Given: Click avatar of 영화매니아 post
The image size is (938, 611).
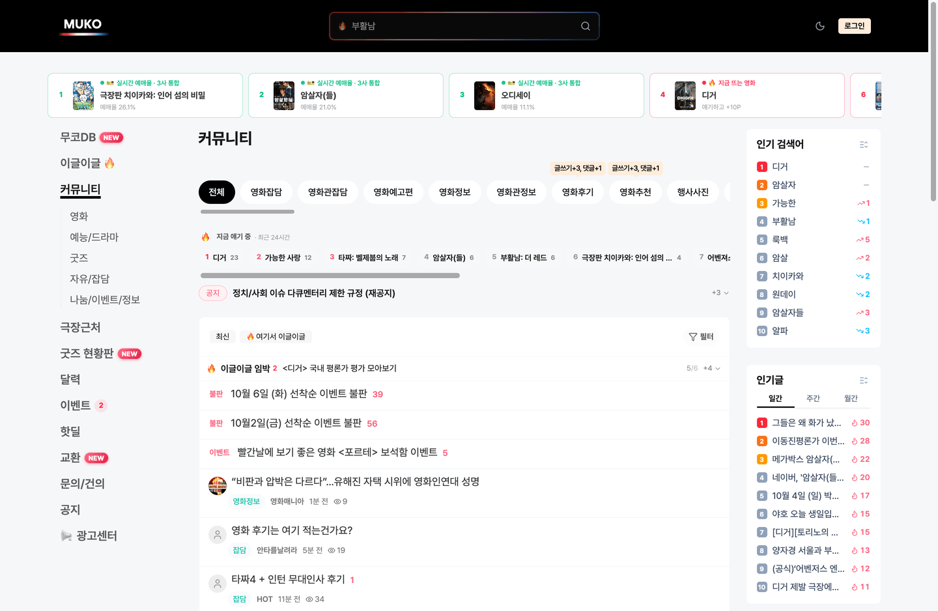Looking at the screenshot, I should [218, 486].
